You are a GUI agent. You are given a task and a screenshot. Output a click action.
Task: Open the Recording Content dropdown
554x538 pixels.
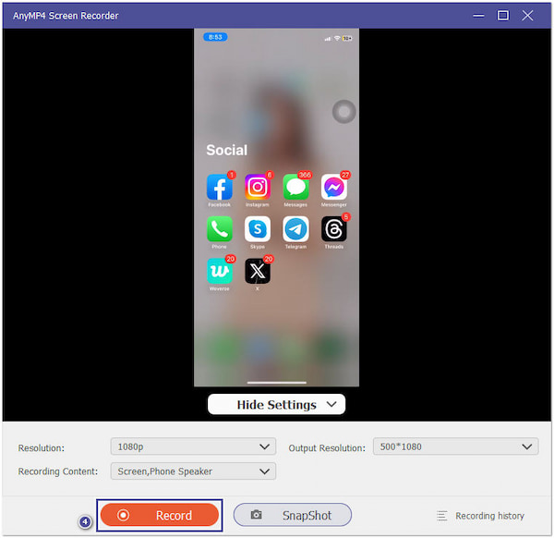coord(193,471)
